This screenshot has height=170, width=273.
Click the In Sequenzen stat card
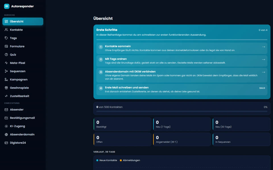[x=241, y=139]
